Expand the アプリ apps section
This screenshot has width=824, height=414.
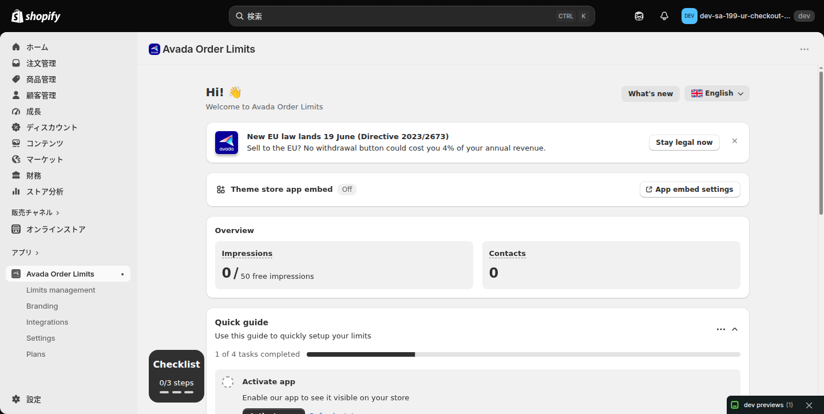pos(25,253)
